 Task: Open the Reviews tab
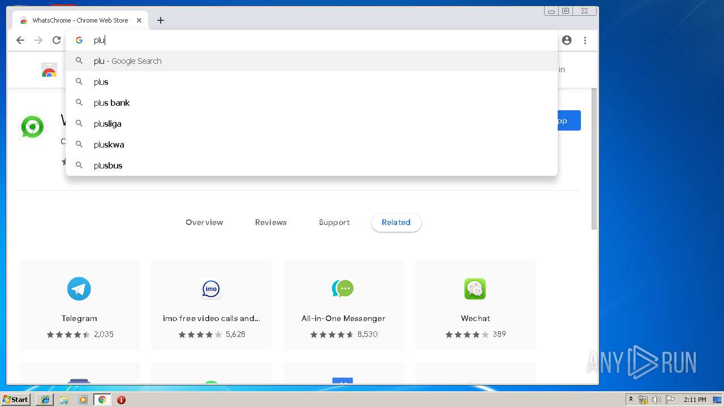(x=271, y=222)
